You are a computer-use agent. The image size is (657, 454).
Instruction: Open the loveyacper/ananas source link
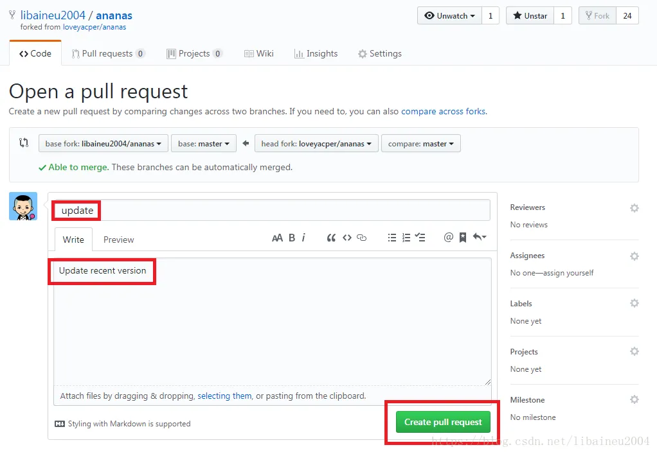pos(94,27)
